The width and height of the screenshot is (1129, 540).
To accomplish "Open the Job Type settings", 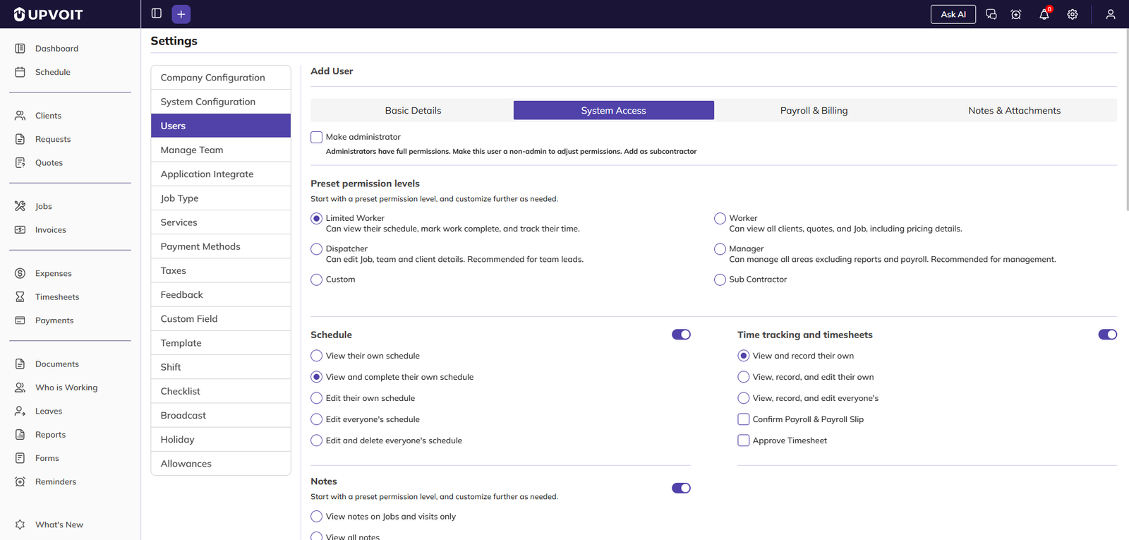I will tap(221, 198).
